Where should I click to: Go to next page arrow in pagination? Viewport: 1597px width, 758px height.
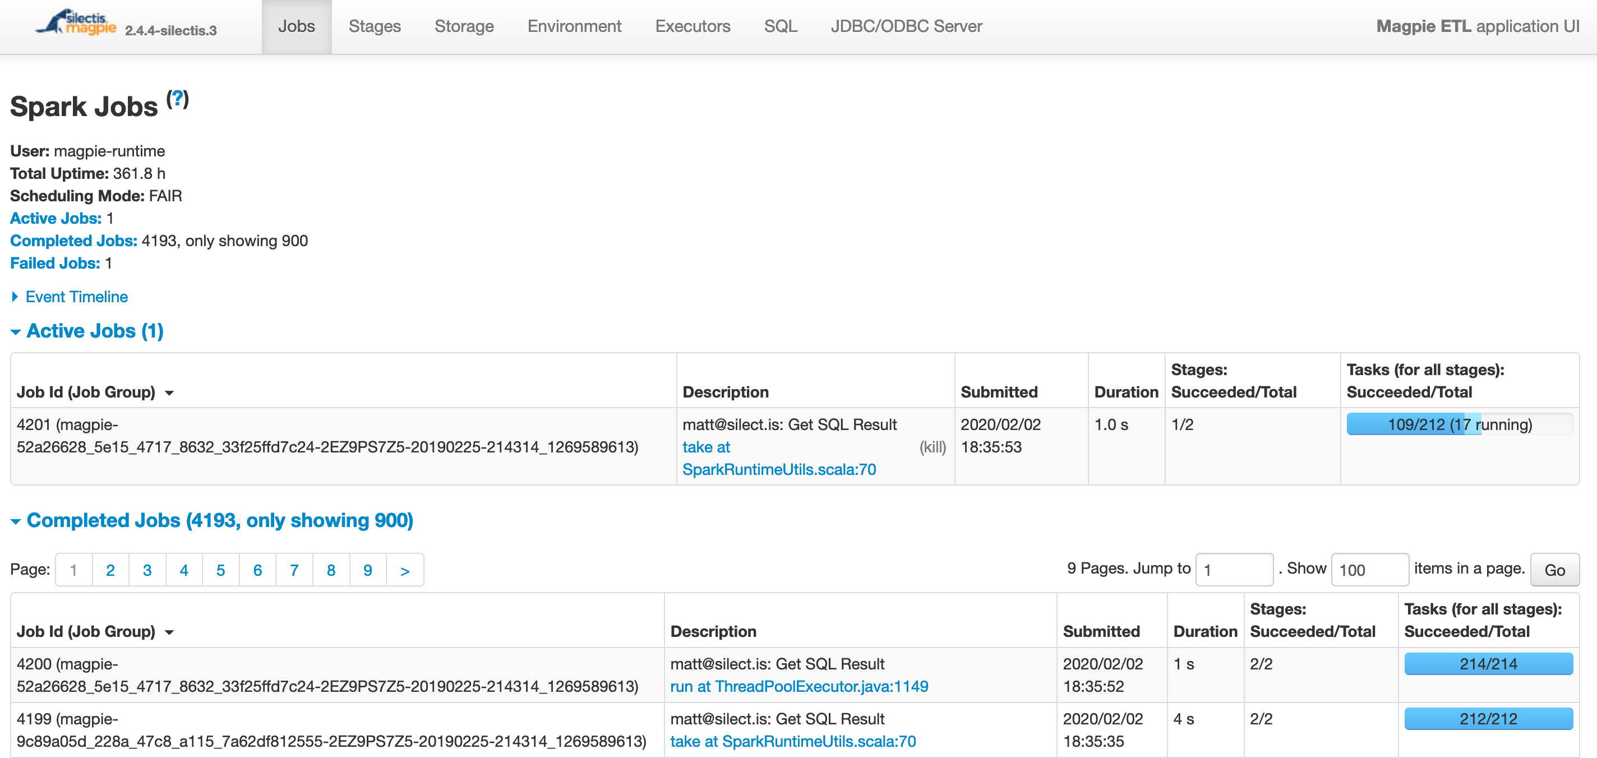click(x=405, y=570)
